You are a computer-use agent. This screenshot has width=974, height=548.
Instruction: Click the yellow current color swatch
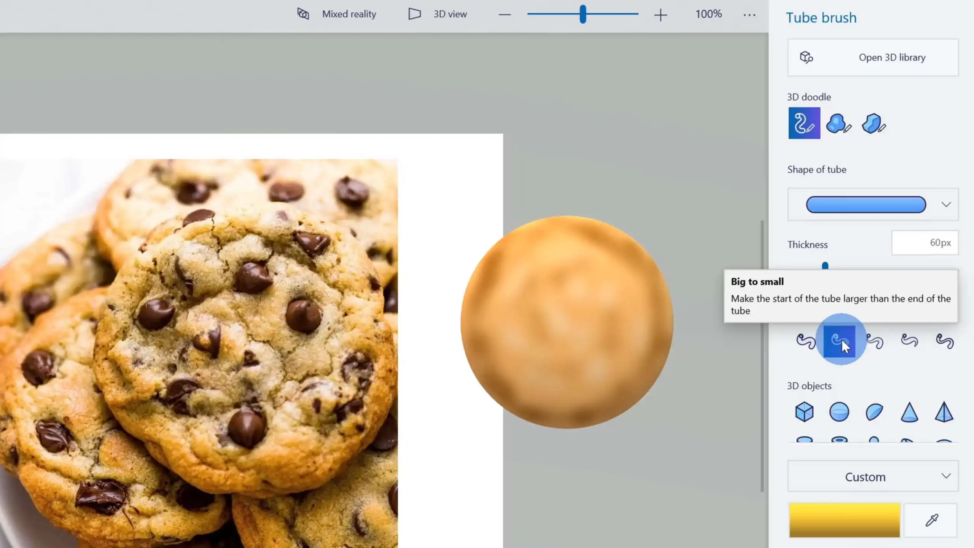844,520
